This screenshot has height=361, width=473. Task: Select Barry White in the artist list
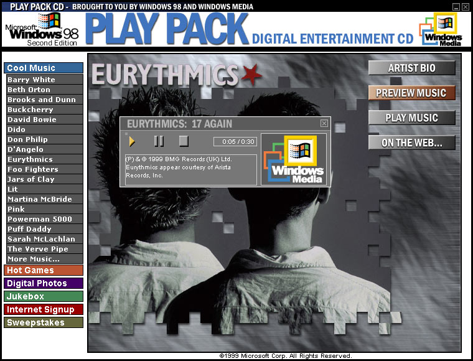pyautogui.click(x=45, y=80)
